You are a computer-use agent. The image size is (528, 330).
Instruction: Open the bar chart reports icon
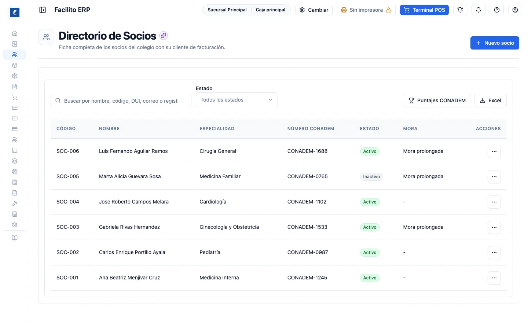tap(15, 150)
